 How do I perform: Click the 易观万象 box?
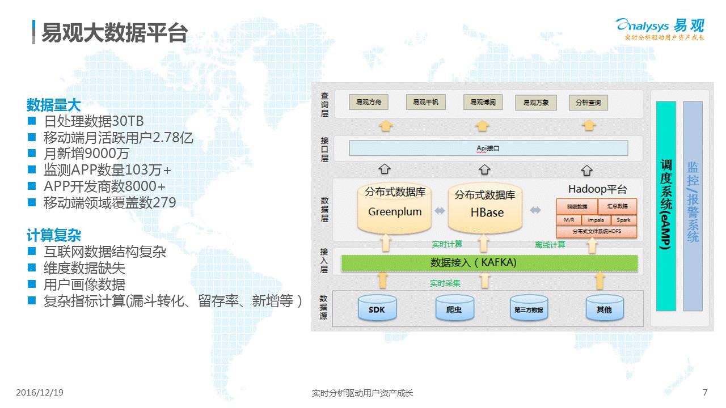coord(535,103)
